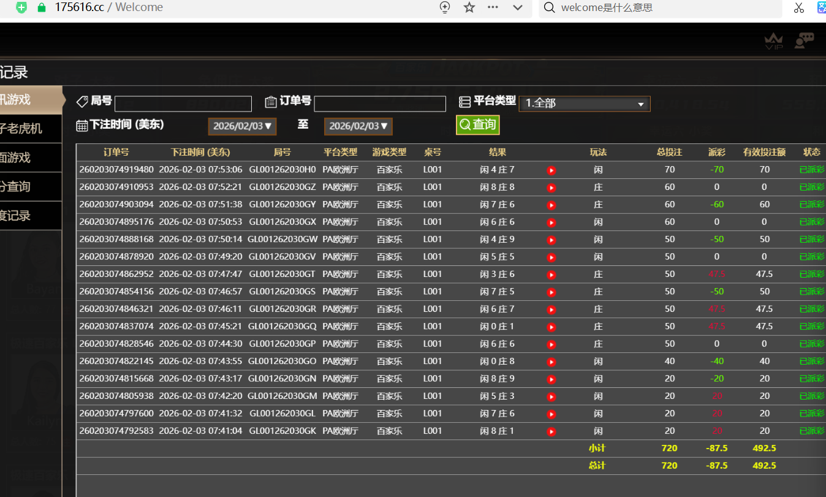Focus the 订单号 text field
The image size is (826, 497).
coord(379,104)
